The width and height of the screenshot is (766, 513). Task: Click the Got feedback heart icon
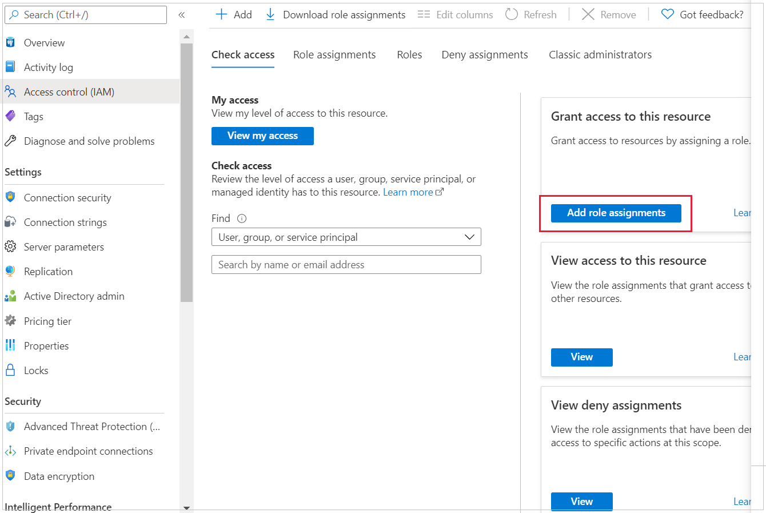pyautogui.click(x=667, y=14)
